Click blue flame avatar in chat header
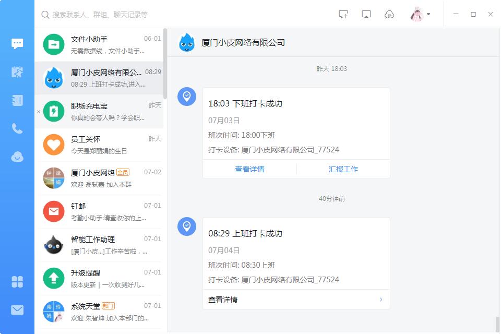Image resolution: width=501 pixels, height=334 pixels. (x=187, y=42)
